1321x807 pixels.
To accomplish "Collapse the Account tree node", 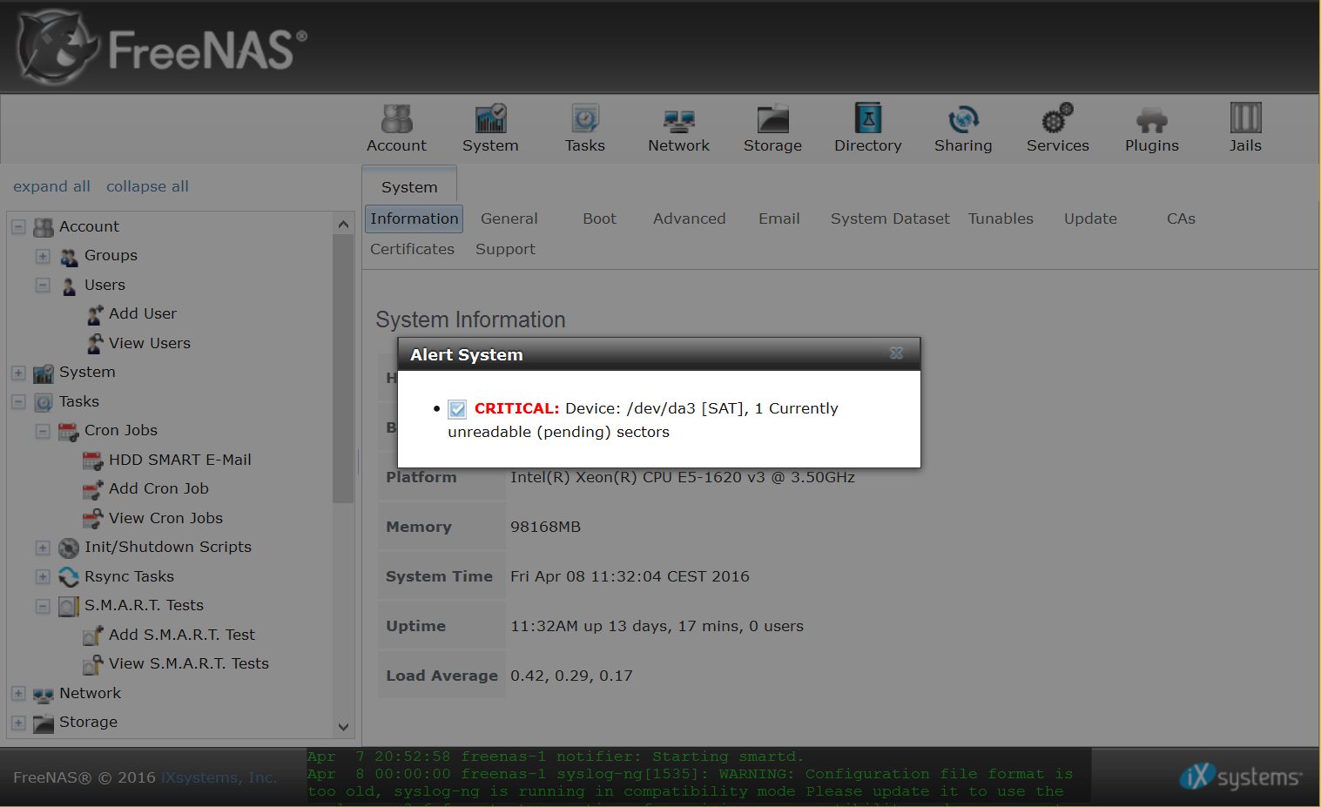I will (x=18, y=227).
